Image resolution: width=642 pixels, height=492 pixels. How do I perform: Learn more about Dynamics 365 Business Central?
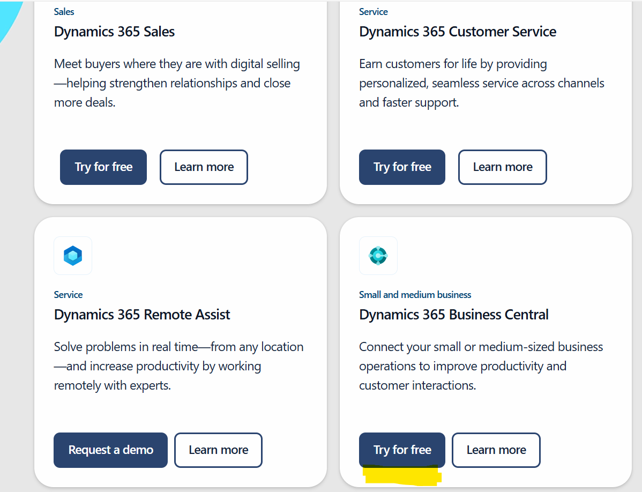tap(496, 450)
